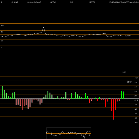Click the RSI axis label 100
The height and width of the screenshot is (139, 139).
click(x=2, y=25)
